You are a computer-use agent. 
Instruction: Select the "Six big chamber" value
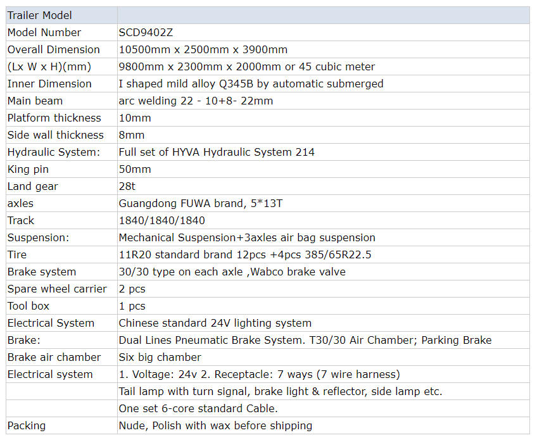160,357
